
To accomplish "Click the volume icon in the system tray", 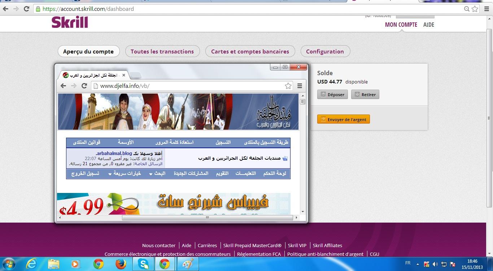I will pyautogui.click(x=435, y=264).
